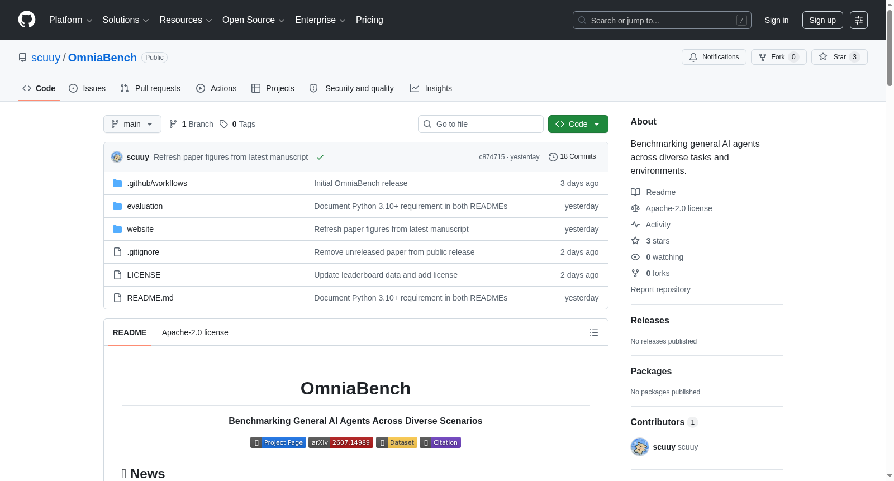894x481 pixels.
Task: Switch to the Projects tab
Action: pyautogui.click(x=273, y=88)
